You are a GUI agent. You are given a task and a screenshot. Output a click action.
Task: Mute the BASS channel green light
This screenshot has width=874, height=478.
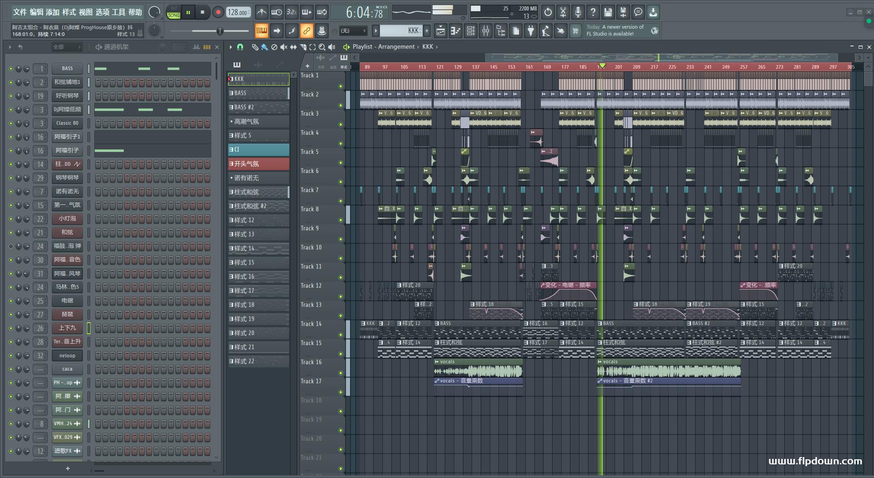tap(11, 69)
